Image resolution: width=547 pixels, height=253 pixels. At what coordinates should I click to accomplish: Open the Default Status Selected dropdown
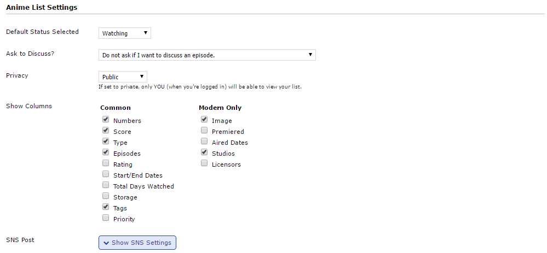coord(125,33)
